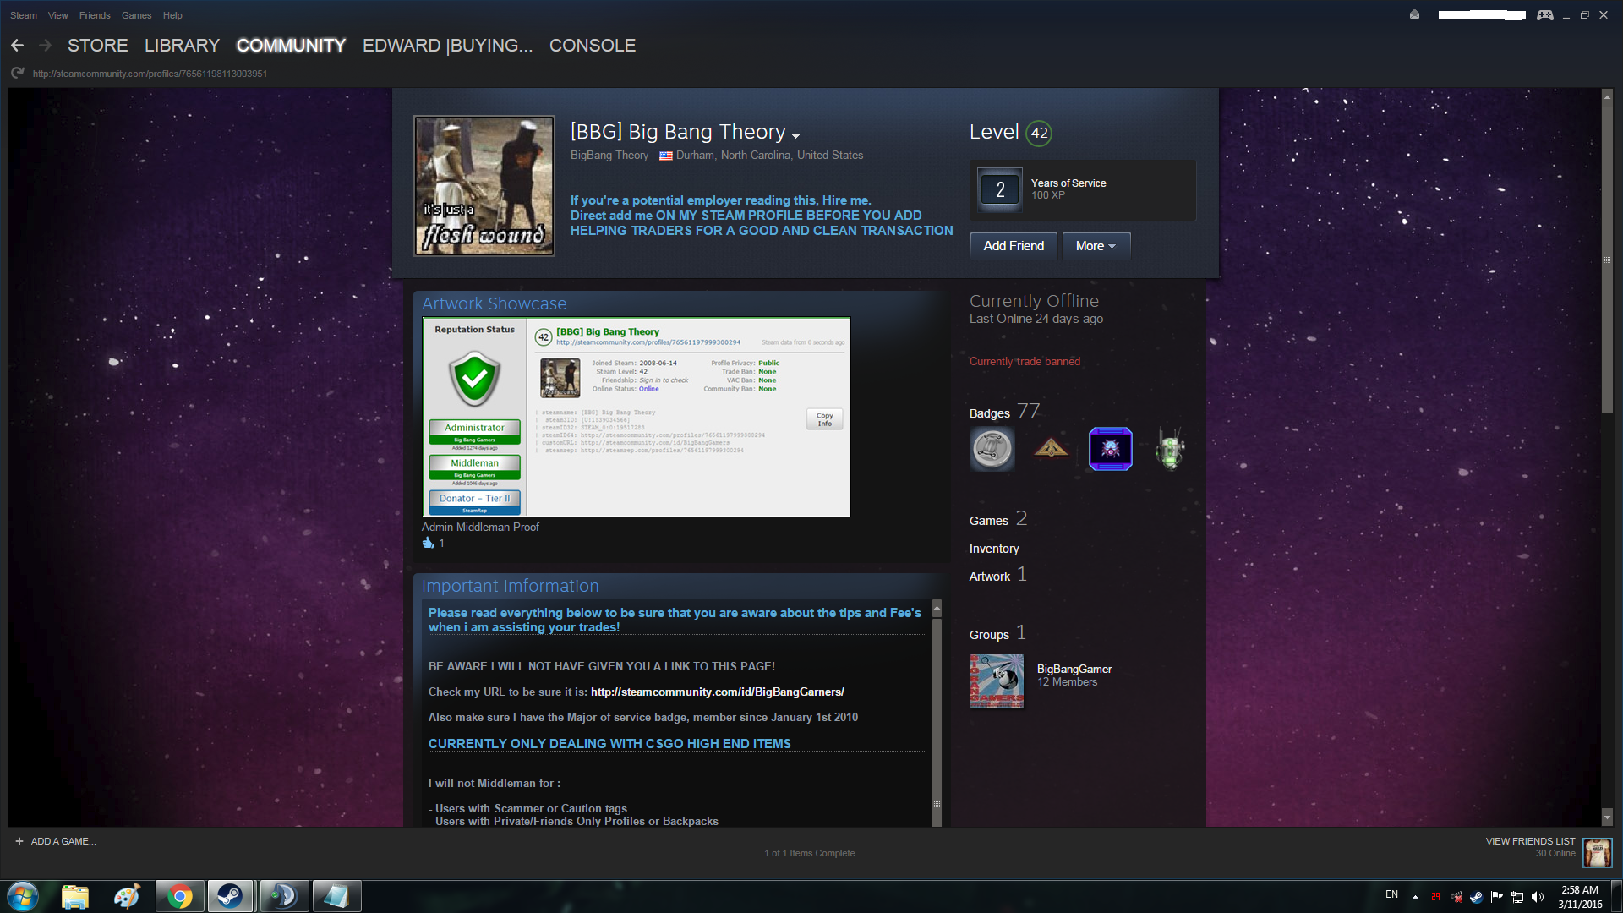Expand the More dropdown button
Screen dimensions: 1623x913
coord(1096,246)
